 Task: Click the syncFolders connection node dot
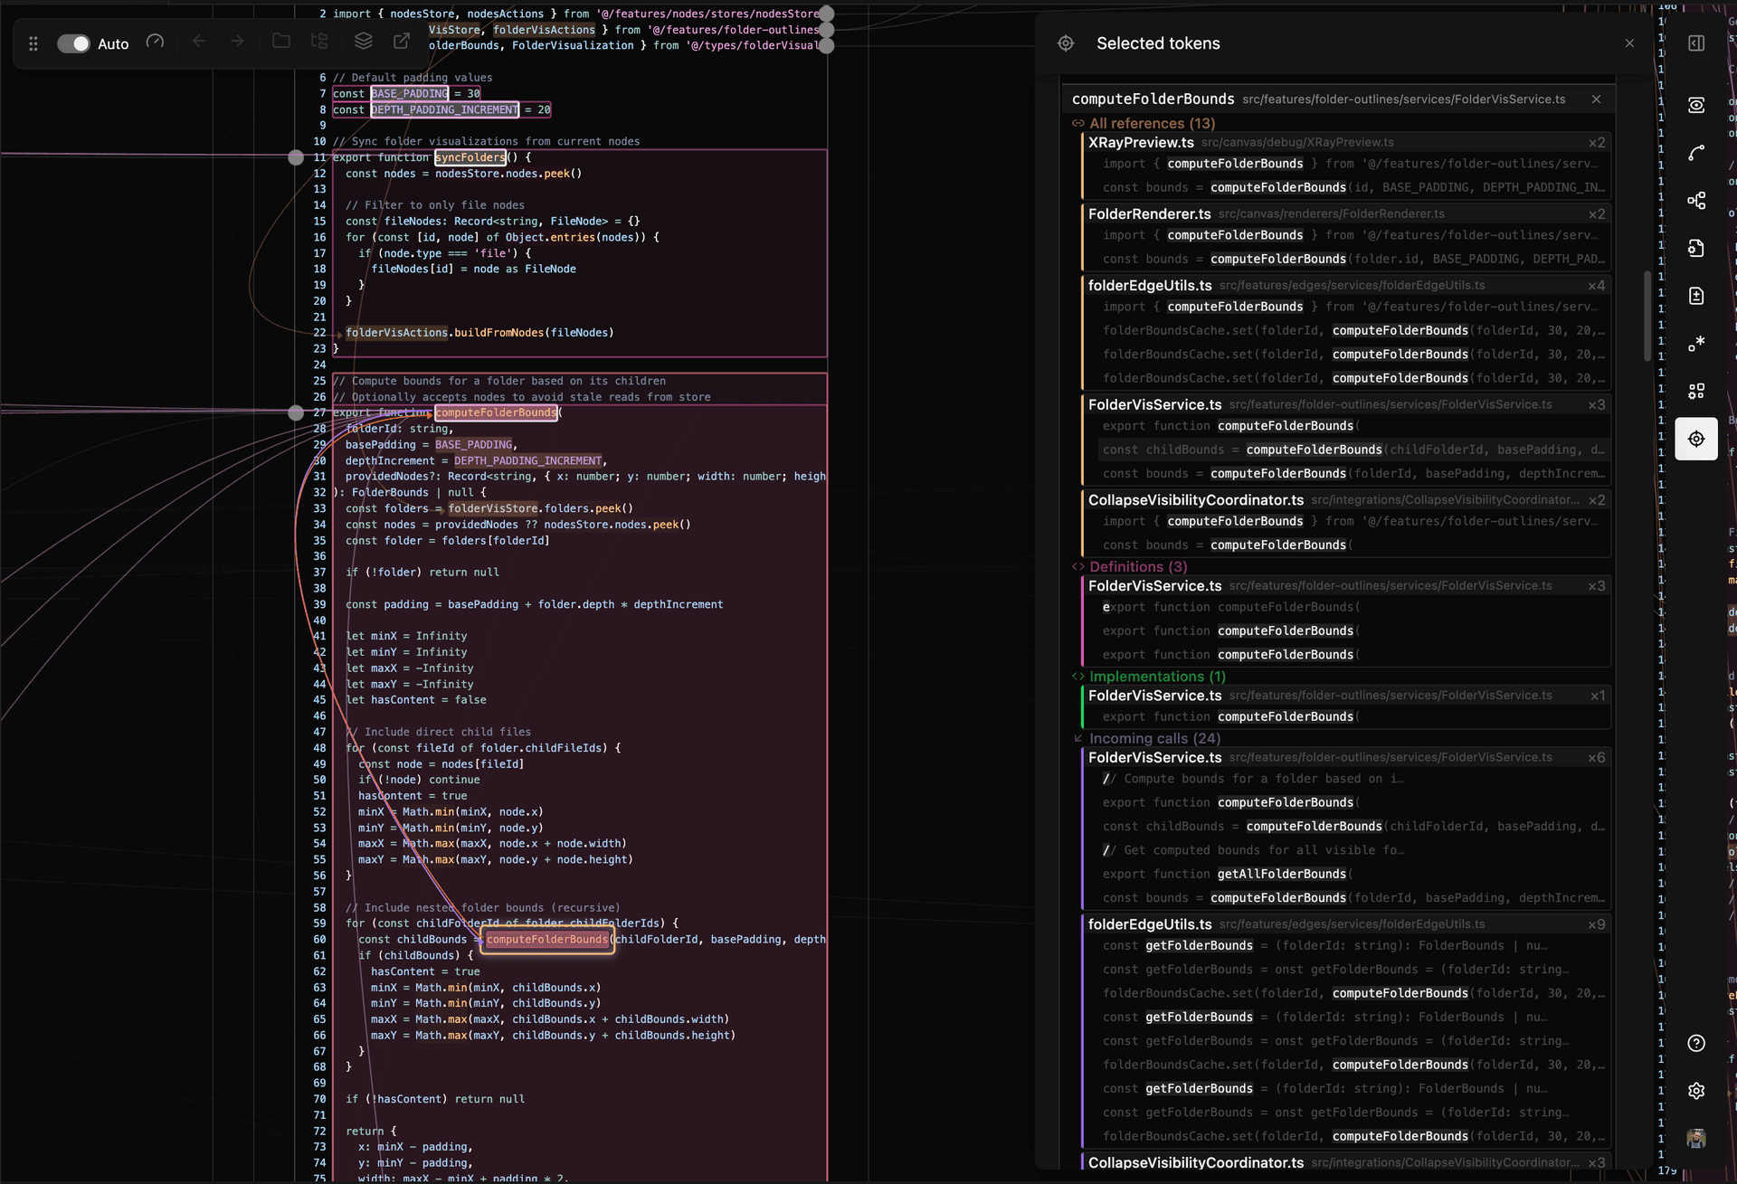coord(296,157)
